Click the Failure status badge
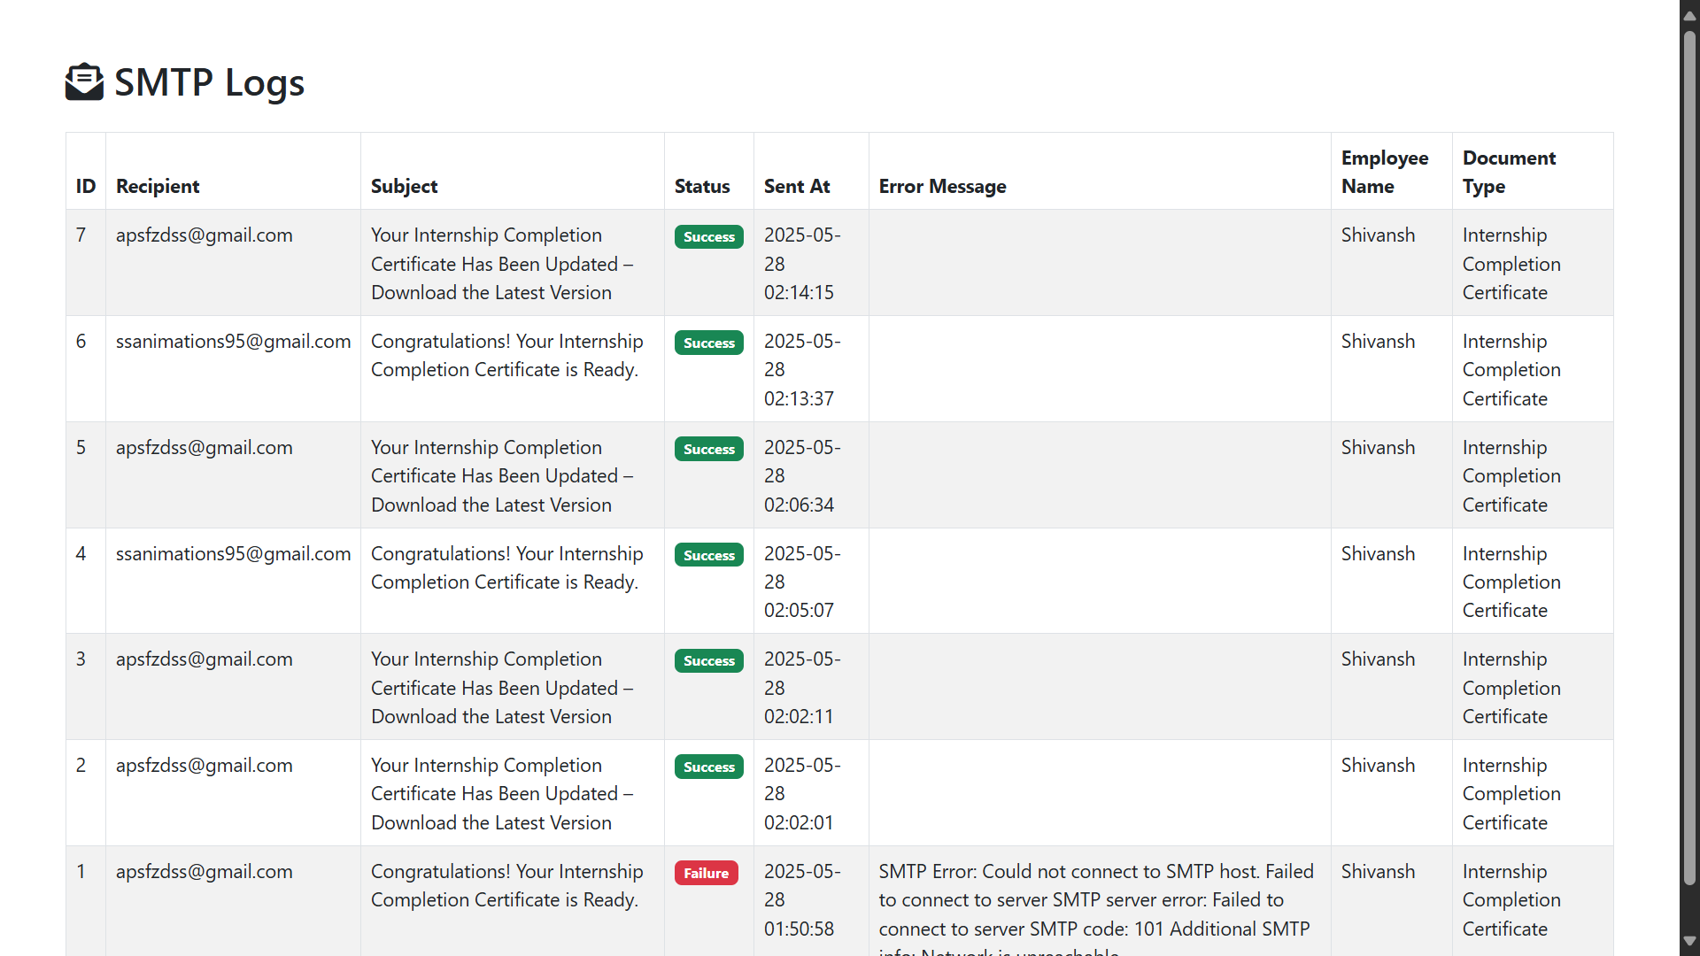This screenshot has width=1700, height=956. click(706, 873)
